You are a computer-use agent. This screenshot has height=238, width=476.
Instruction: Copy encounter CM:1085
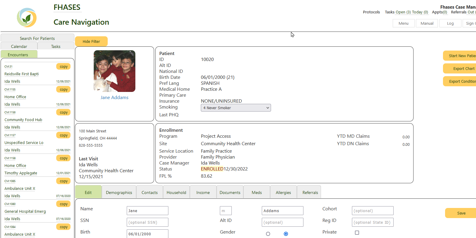pyautogui.click(x=63, y=181)
